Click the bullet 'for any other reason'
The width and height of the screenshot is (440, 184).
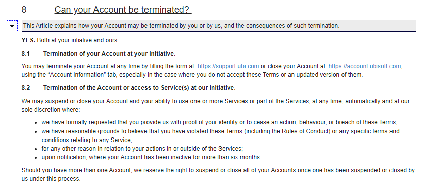coord(142,148)
